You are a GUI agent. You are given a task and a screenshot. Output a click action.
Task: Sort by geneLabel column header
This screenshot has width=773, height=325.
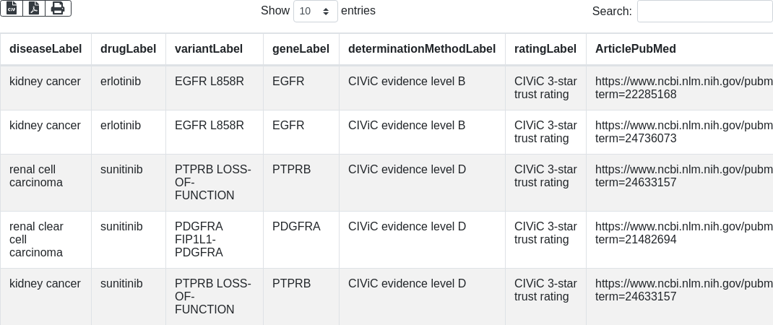pyautogui.click(x=301, y=49)
